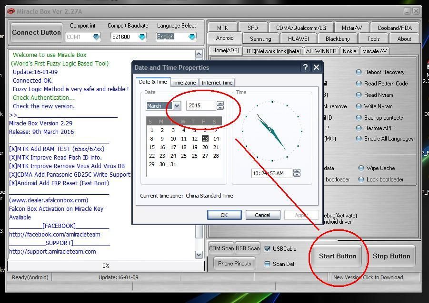Open the Comport inf COM1 dropdown
429x303 pixels.
[x=96, y=37]
